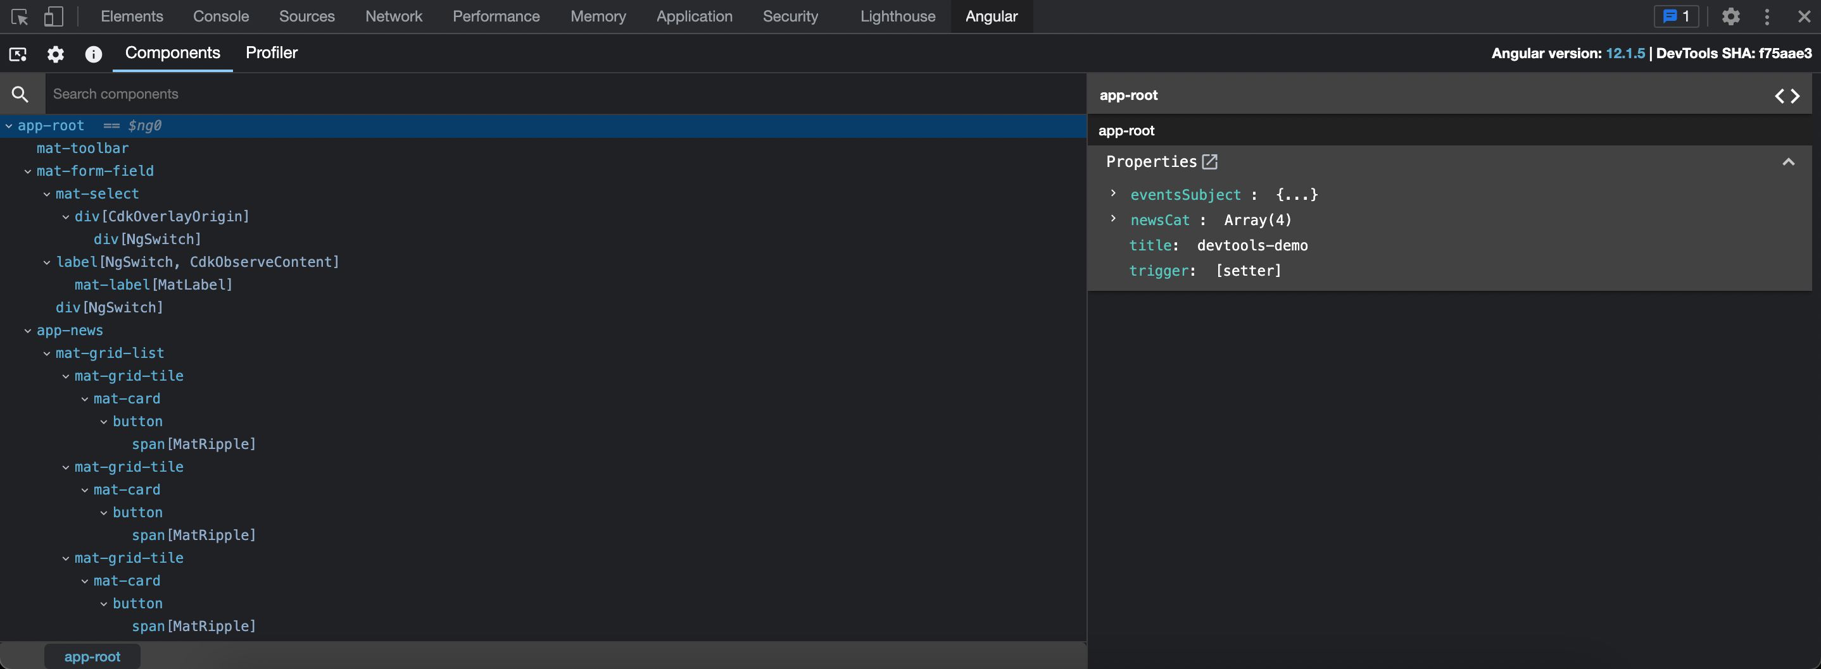
Task: Collapse the Properties panel chevron
Action: (x=1788, y=163)
